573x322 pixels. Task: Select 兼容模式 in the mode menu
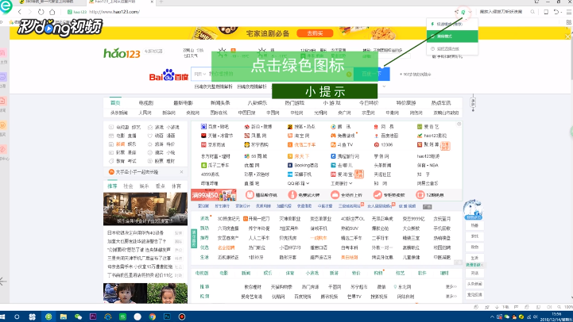click(452, 36)
